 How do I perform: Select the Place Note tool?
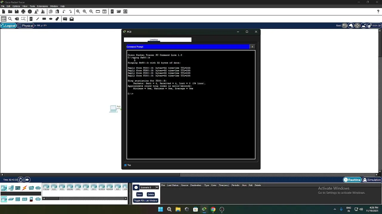coord(31,19)
